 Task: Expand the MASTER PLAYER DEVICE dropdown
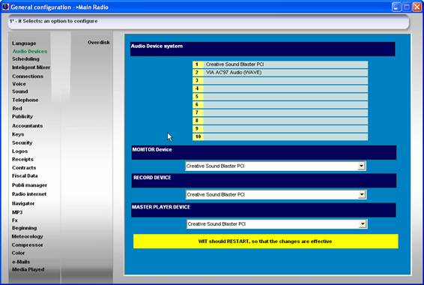tap(363, 223)
